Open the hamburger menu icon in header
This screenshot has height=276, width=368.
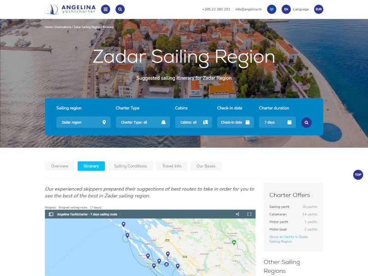point(105,9)
